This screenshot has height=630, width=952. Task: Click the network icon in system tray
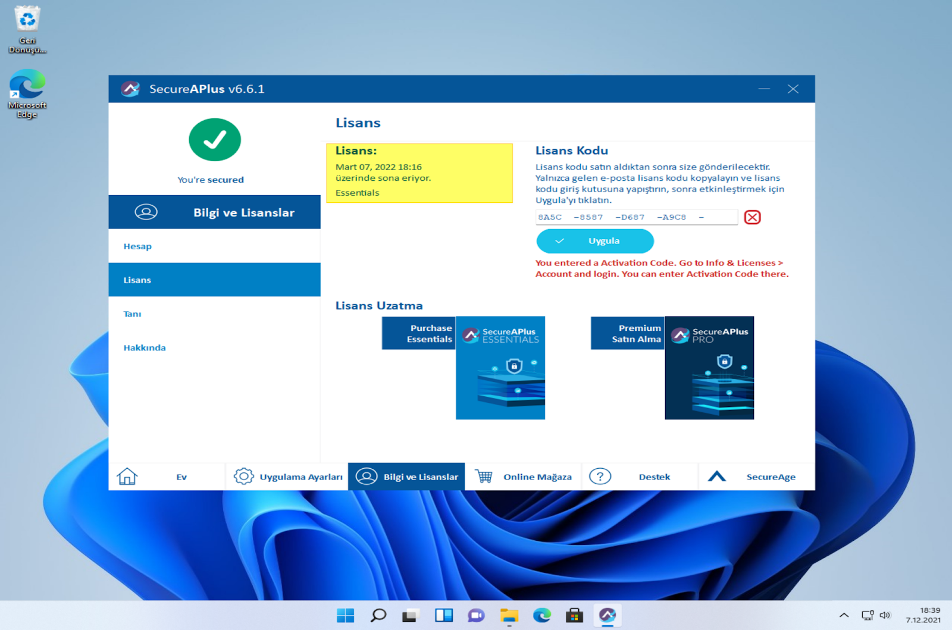(868, 615)
